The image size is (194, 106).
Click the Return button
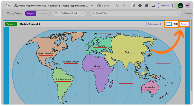click(184, 24)
